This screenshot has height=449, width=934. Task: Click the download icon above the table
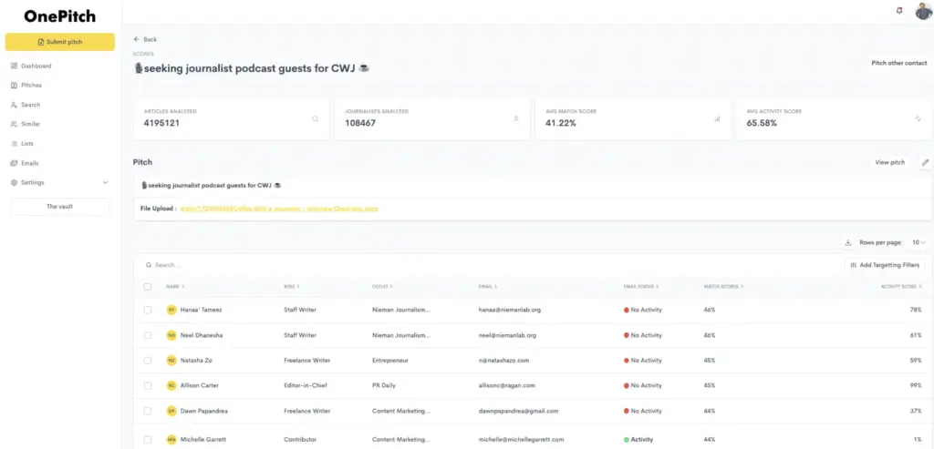pyautogui.click(x=847, y=242)
